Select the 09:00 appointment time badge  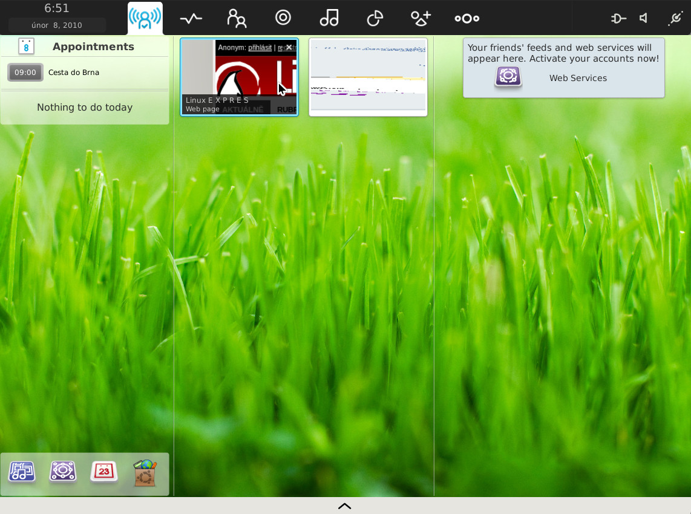click(x=25, y=72)
